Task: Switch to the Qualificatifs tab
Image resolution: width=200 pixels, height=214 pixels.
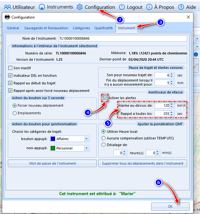Action: (104, 28)
